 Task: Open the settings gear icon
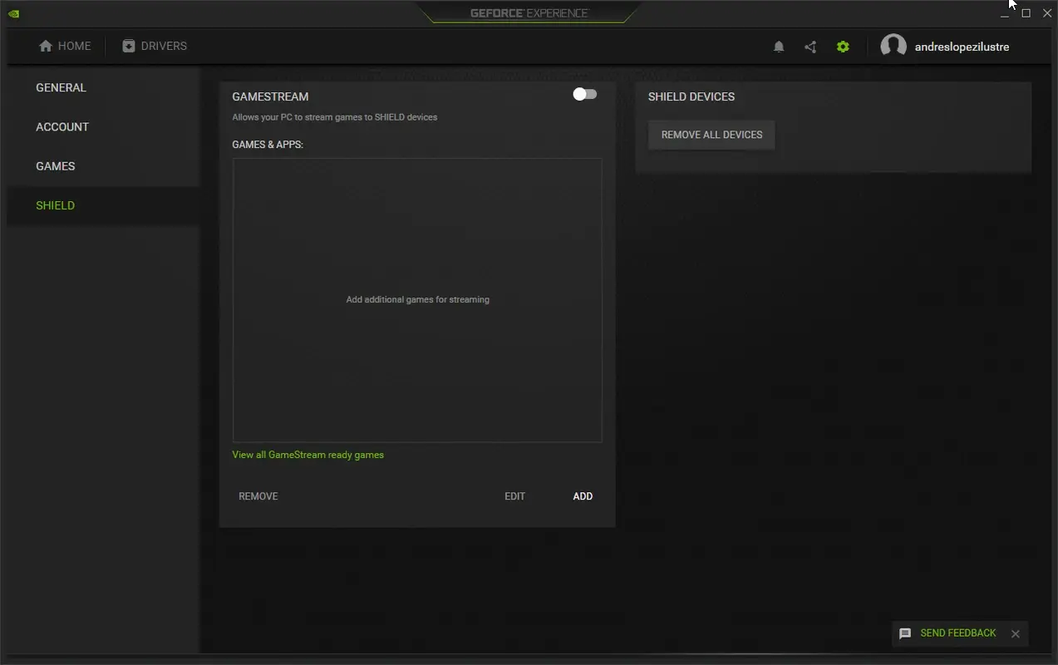coord(842,46)
